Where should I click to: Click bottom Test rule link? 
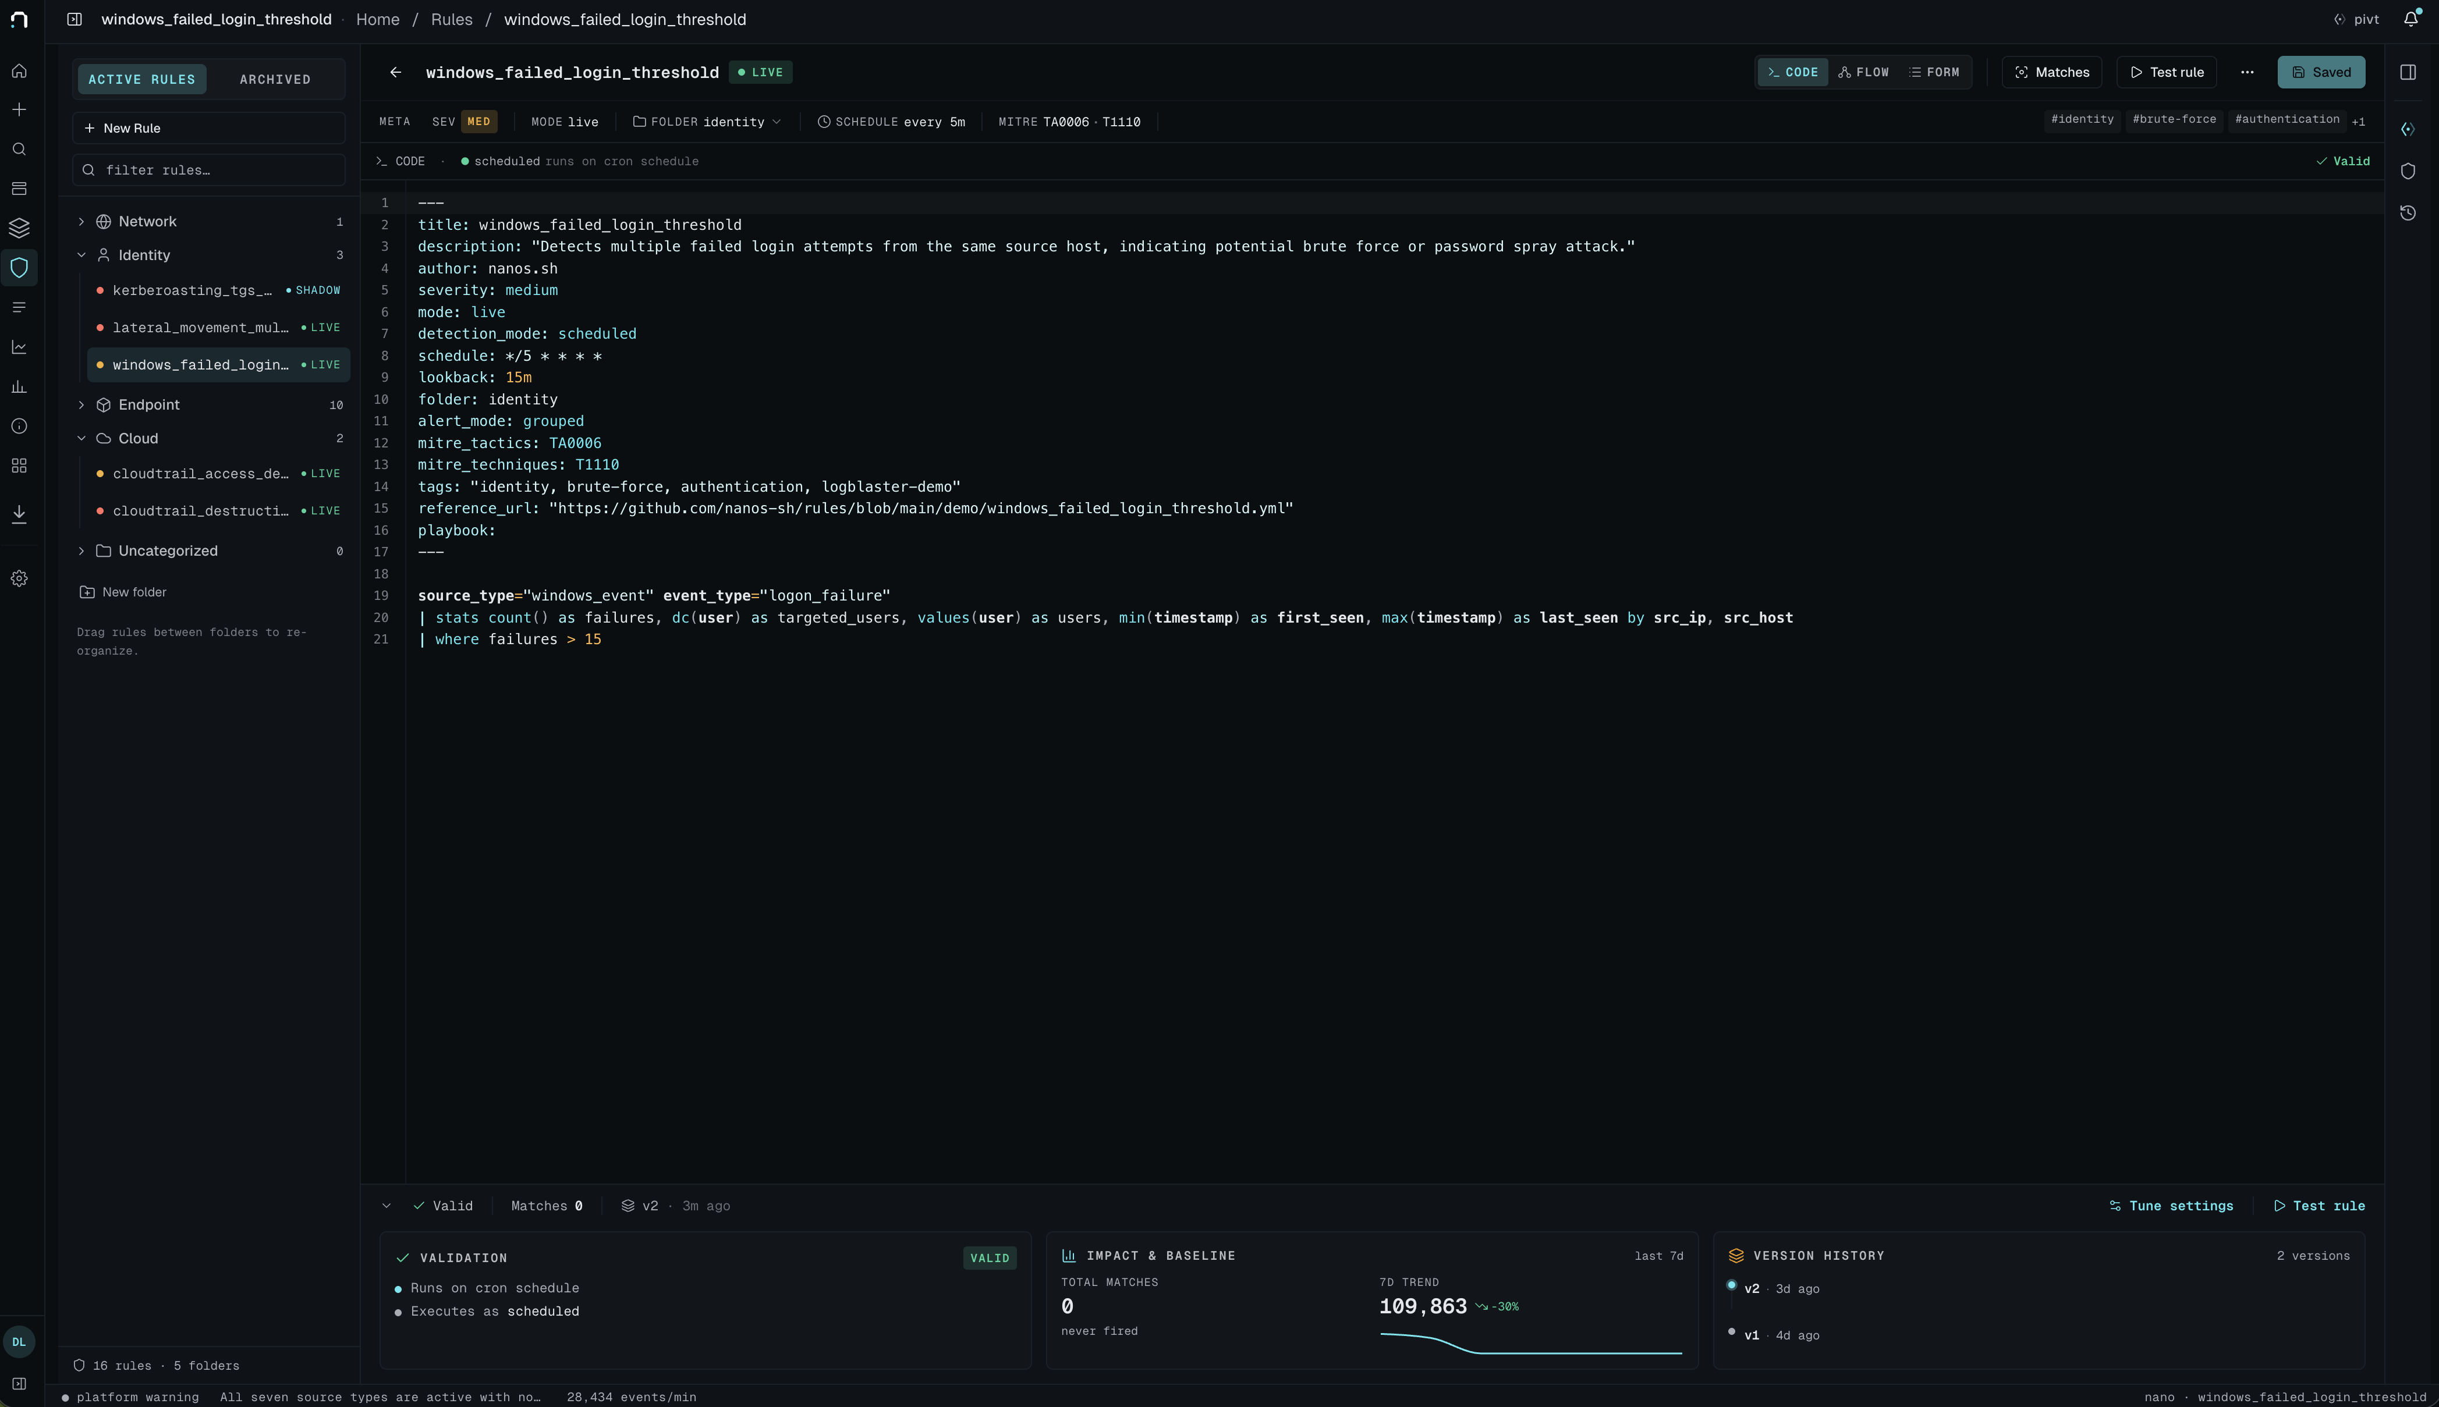(2319, 1206)
